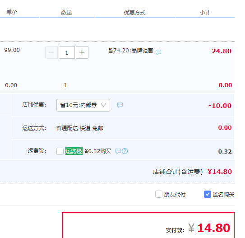Image resolution: width=245 pixels, height=238 pixels.
Task: Click the 实付款 ¥14.80 total amount
Action: pyautogui.click(x=198, y=228)
